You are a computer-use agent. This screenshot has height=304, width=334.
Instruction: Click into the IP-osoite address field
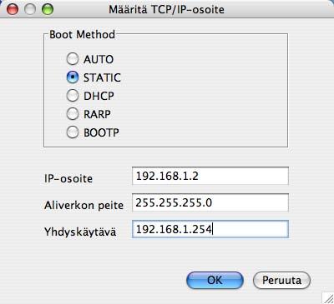tap(210, 176)
